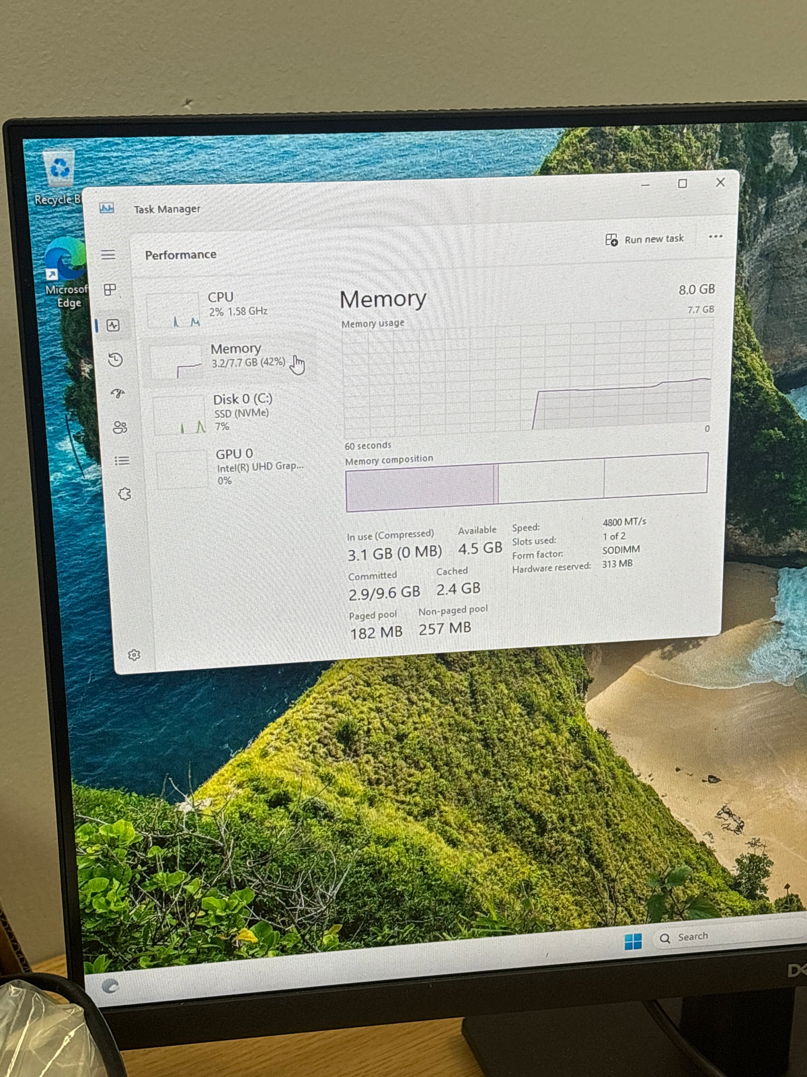Click the Memory usage graph label
This screenshot has height=1077, width=807.
coord(373,324)
